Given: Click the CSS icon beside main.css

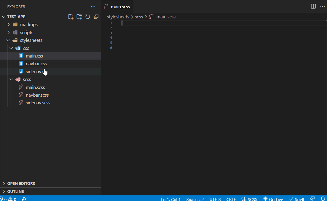Looking at the screenshot, I should (21, 56).
